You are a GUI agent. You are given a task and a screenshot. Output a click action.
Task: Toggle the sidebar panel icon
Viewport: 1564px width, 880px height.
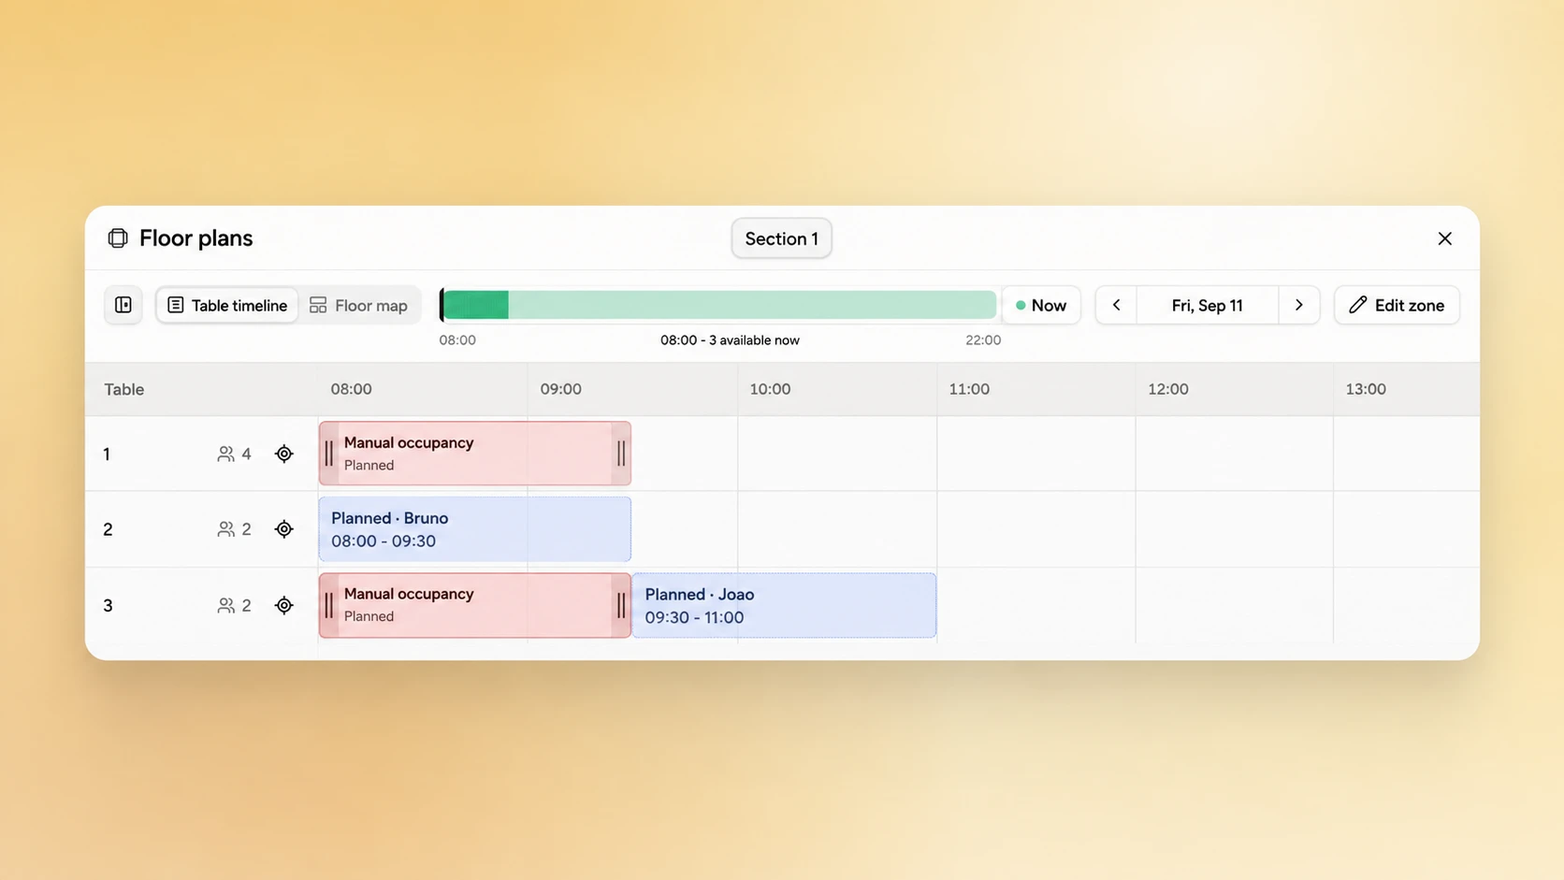coord(123,305)
